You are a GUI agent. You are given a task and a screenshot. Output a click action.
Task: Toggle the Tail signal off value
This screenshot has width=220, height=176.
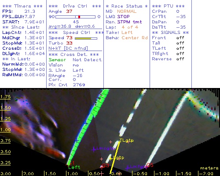[x=180, y=43]
